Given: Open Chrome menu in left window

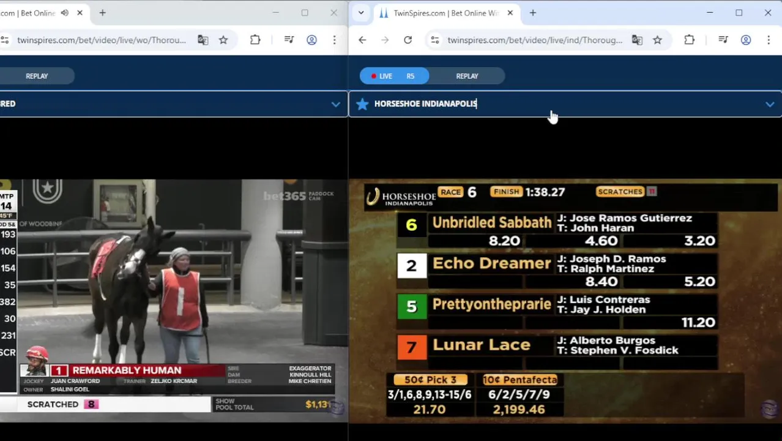Looking at the screenshot, I should [x=334, y=40].
